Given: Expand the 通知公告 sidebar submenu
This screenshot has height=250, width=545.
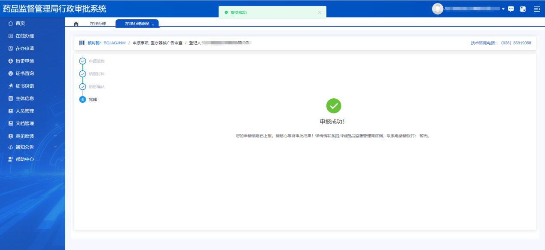Looking at the screenshot, I should click(55, 147).
